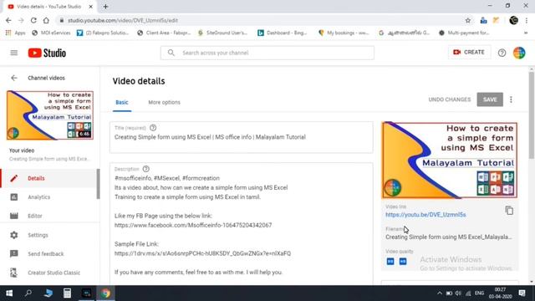This screenshot has height=301, width=535.
Task: Click the Chrome taskbar icon
Action: pyautogui.click(x=105, y=293)
